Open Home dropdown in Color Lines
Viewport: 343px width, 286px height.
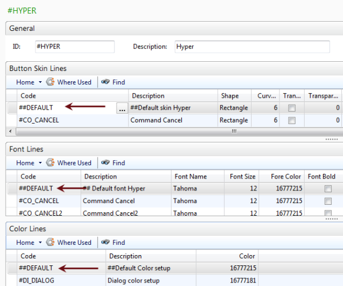tap(29, 243)
